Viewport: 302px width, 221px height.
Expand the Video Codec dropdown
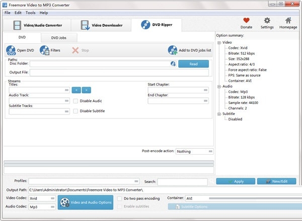[x=40, y=198]
